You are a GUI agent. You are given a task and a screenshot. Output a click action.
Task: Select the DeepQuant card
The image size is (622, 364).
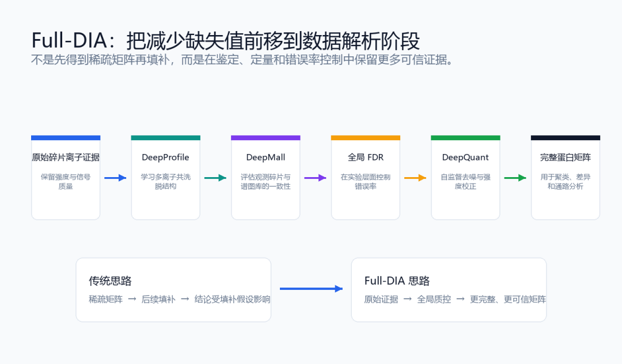pos(466,178)
